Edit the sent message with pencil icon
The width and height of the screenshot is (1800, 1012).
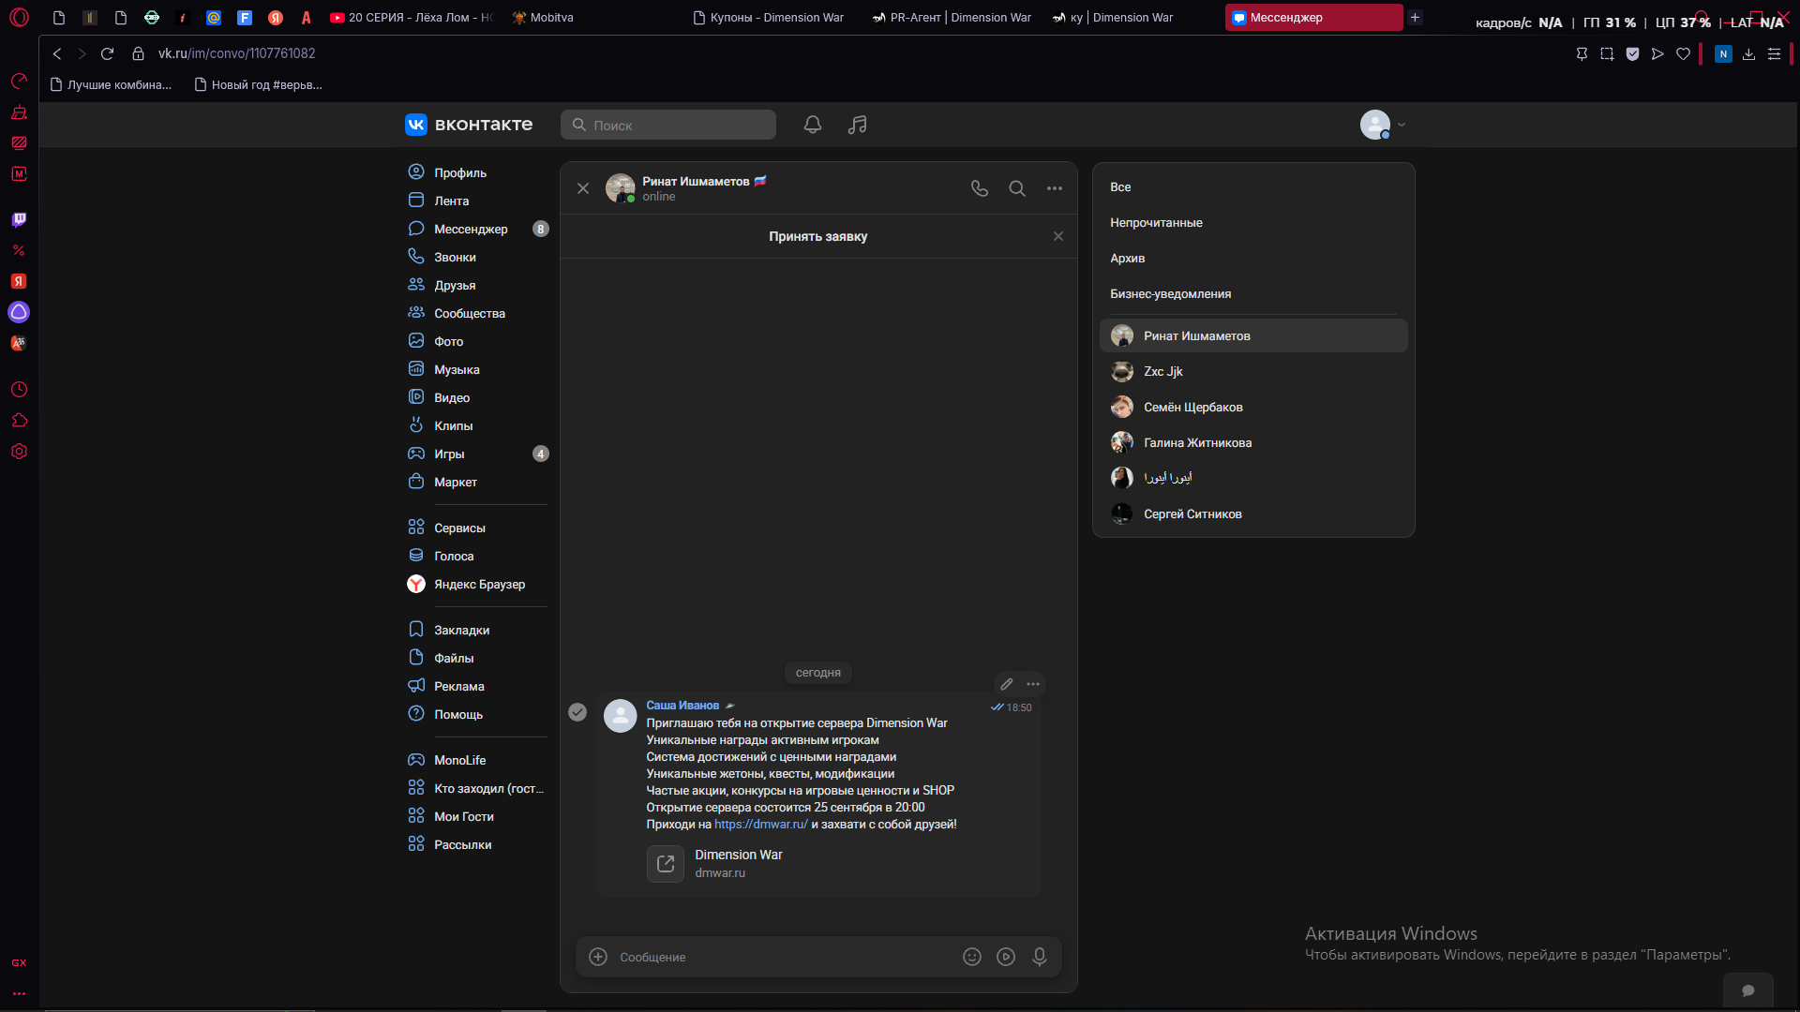pyautogui.click(x=1007, y=684)
